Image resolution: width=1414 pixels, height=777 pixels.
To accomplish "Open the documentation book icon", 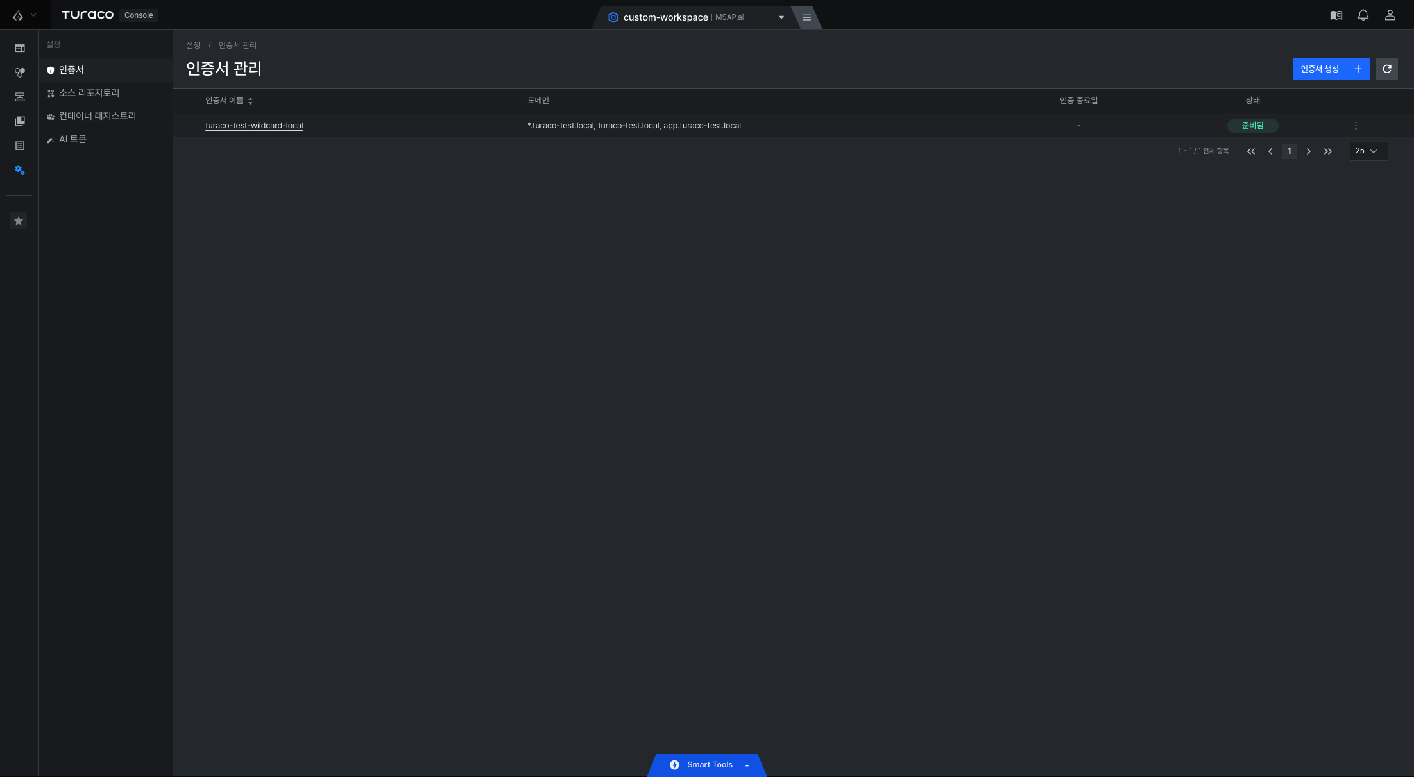I will [1336, 15].
